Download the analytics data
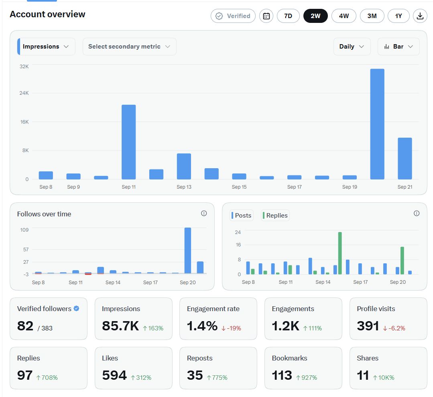 point(420,16)
